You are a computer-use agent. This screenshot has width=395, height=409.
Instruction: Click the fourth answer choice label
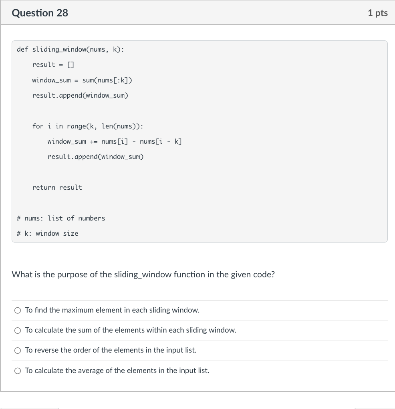pyautogui.click(x=117, y=371)
